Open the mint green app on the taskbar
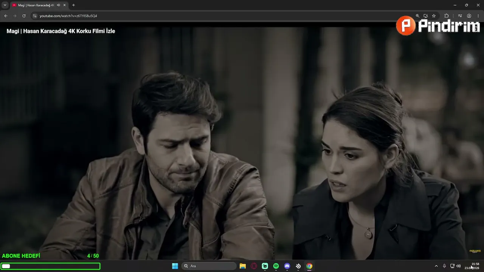Viewport: 484px width, 272px height. pyautogui.click(x=265, y=266)
